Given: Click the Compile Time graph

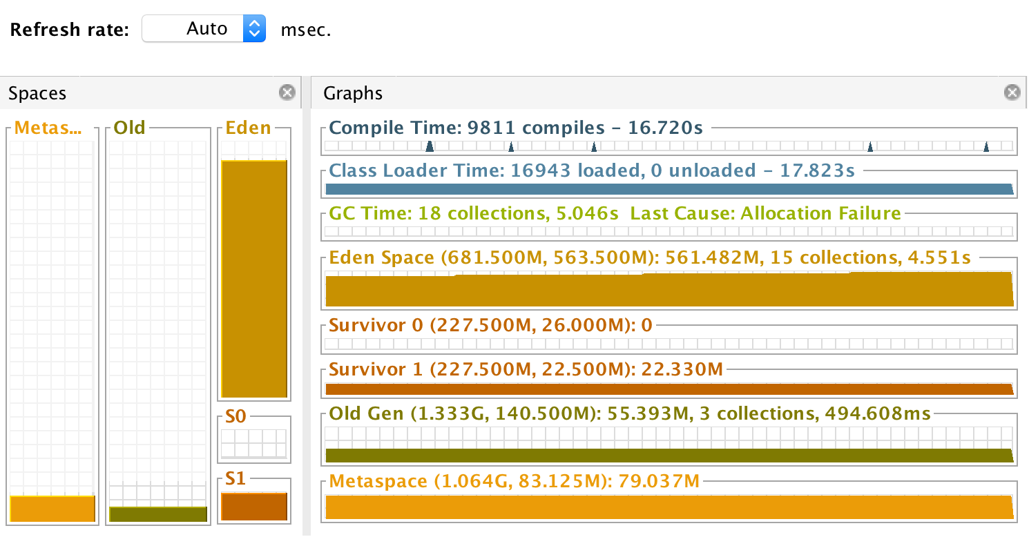Looking at the screenshot, I should 669,146.
